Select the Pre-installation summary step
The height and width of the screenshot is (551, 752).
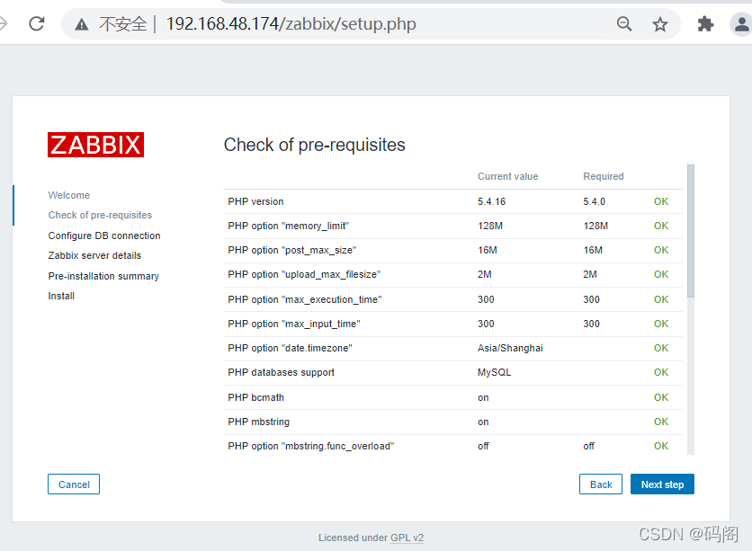click(x=103, y=276)
